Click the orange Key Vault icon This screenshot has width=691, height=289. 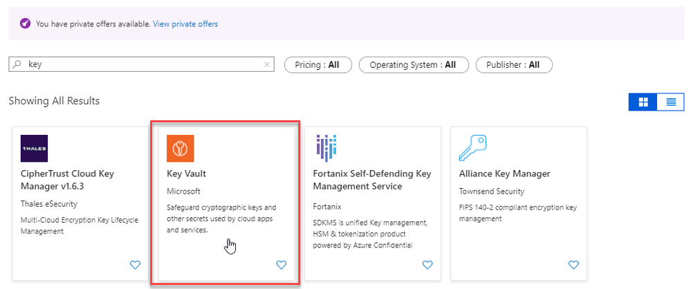(181, 149)
